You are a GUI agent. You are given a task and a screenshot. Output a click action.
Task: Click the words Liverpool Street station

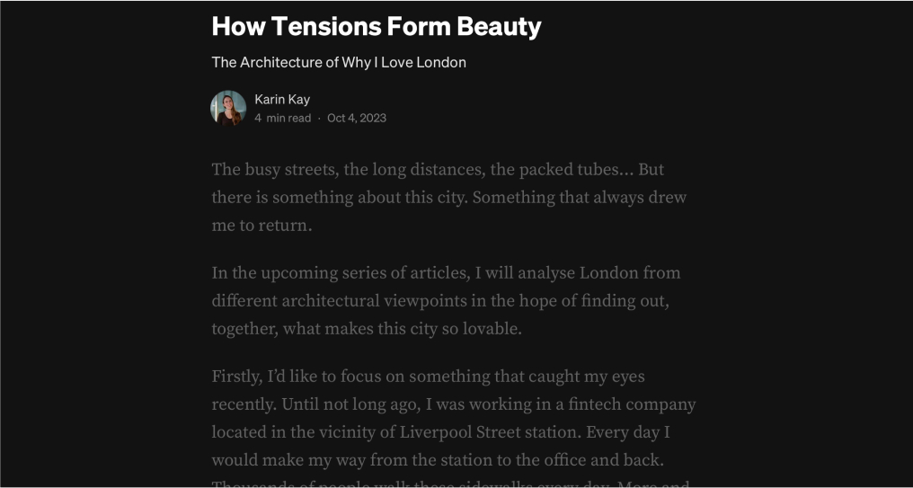(x=491, y=432)
